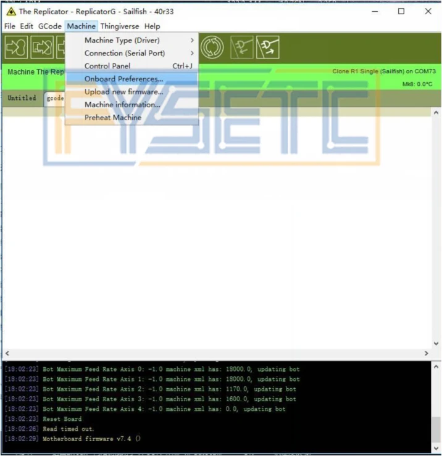Viewport: 442px width, 456px height.
Task: Click the console scrollbar thumb
Action: [436, 430]
